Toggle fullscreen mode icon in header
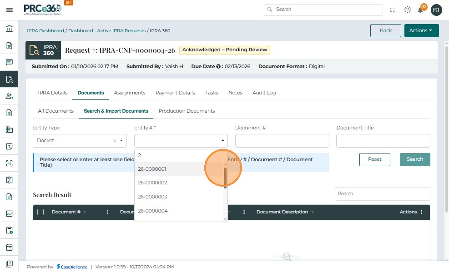 point(392,10)
